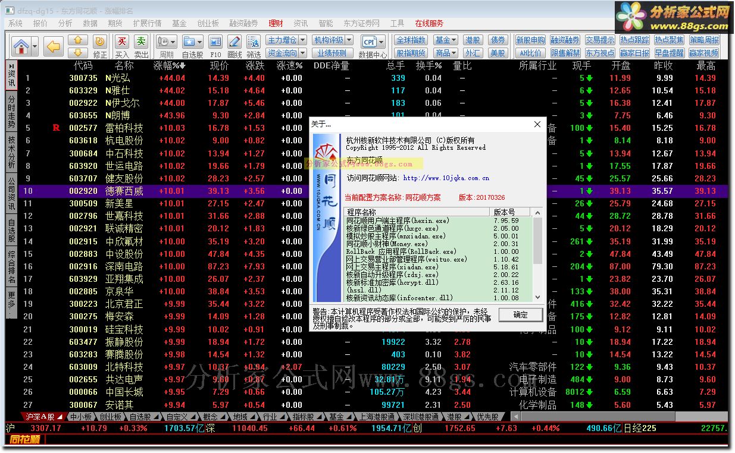Select the 创业板 bottom tab
This screenshot has width=735, height=453.
pos(110,417)
